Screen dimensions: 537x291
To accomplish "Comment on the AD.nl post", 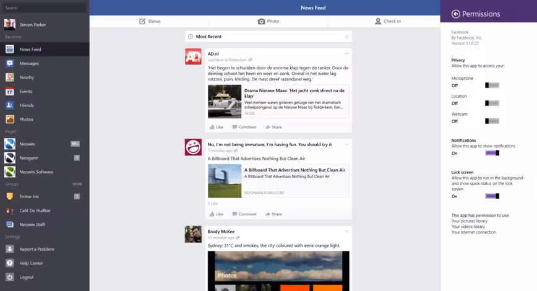I will 244,127.
